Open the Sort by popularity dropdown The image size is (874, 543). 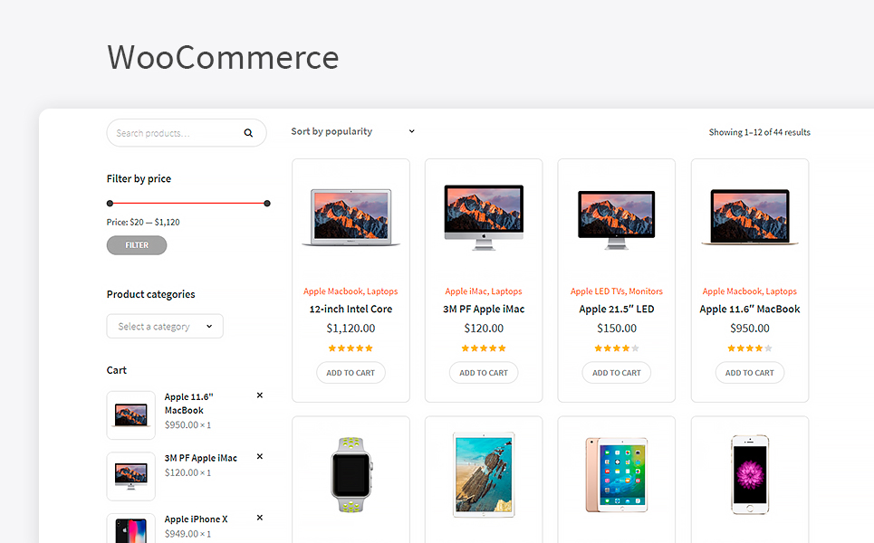pyautogui.click(x=353, y=131)
